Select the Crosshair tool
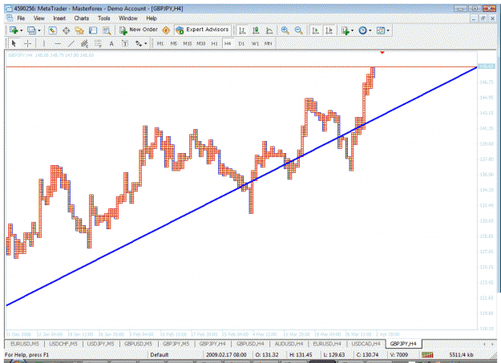 (28, 43)
